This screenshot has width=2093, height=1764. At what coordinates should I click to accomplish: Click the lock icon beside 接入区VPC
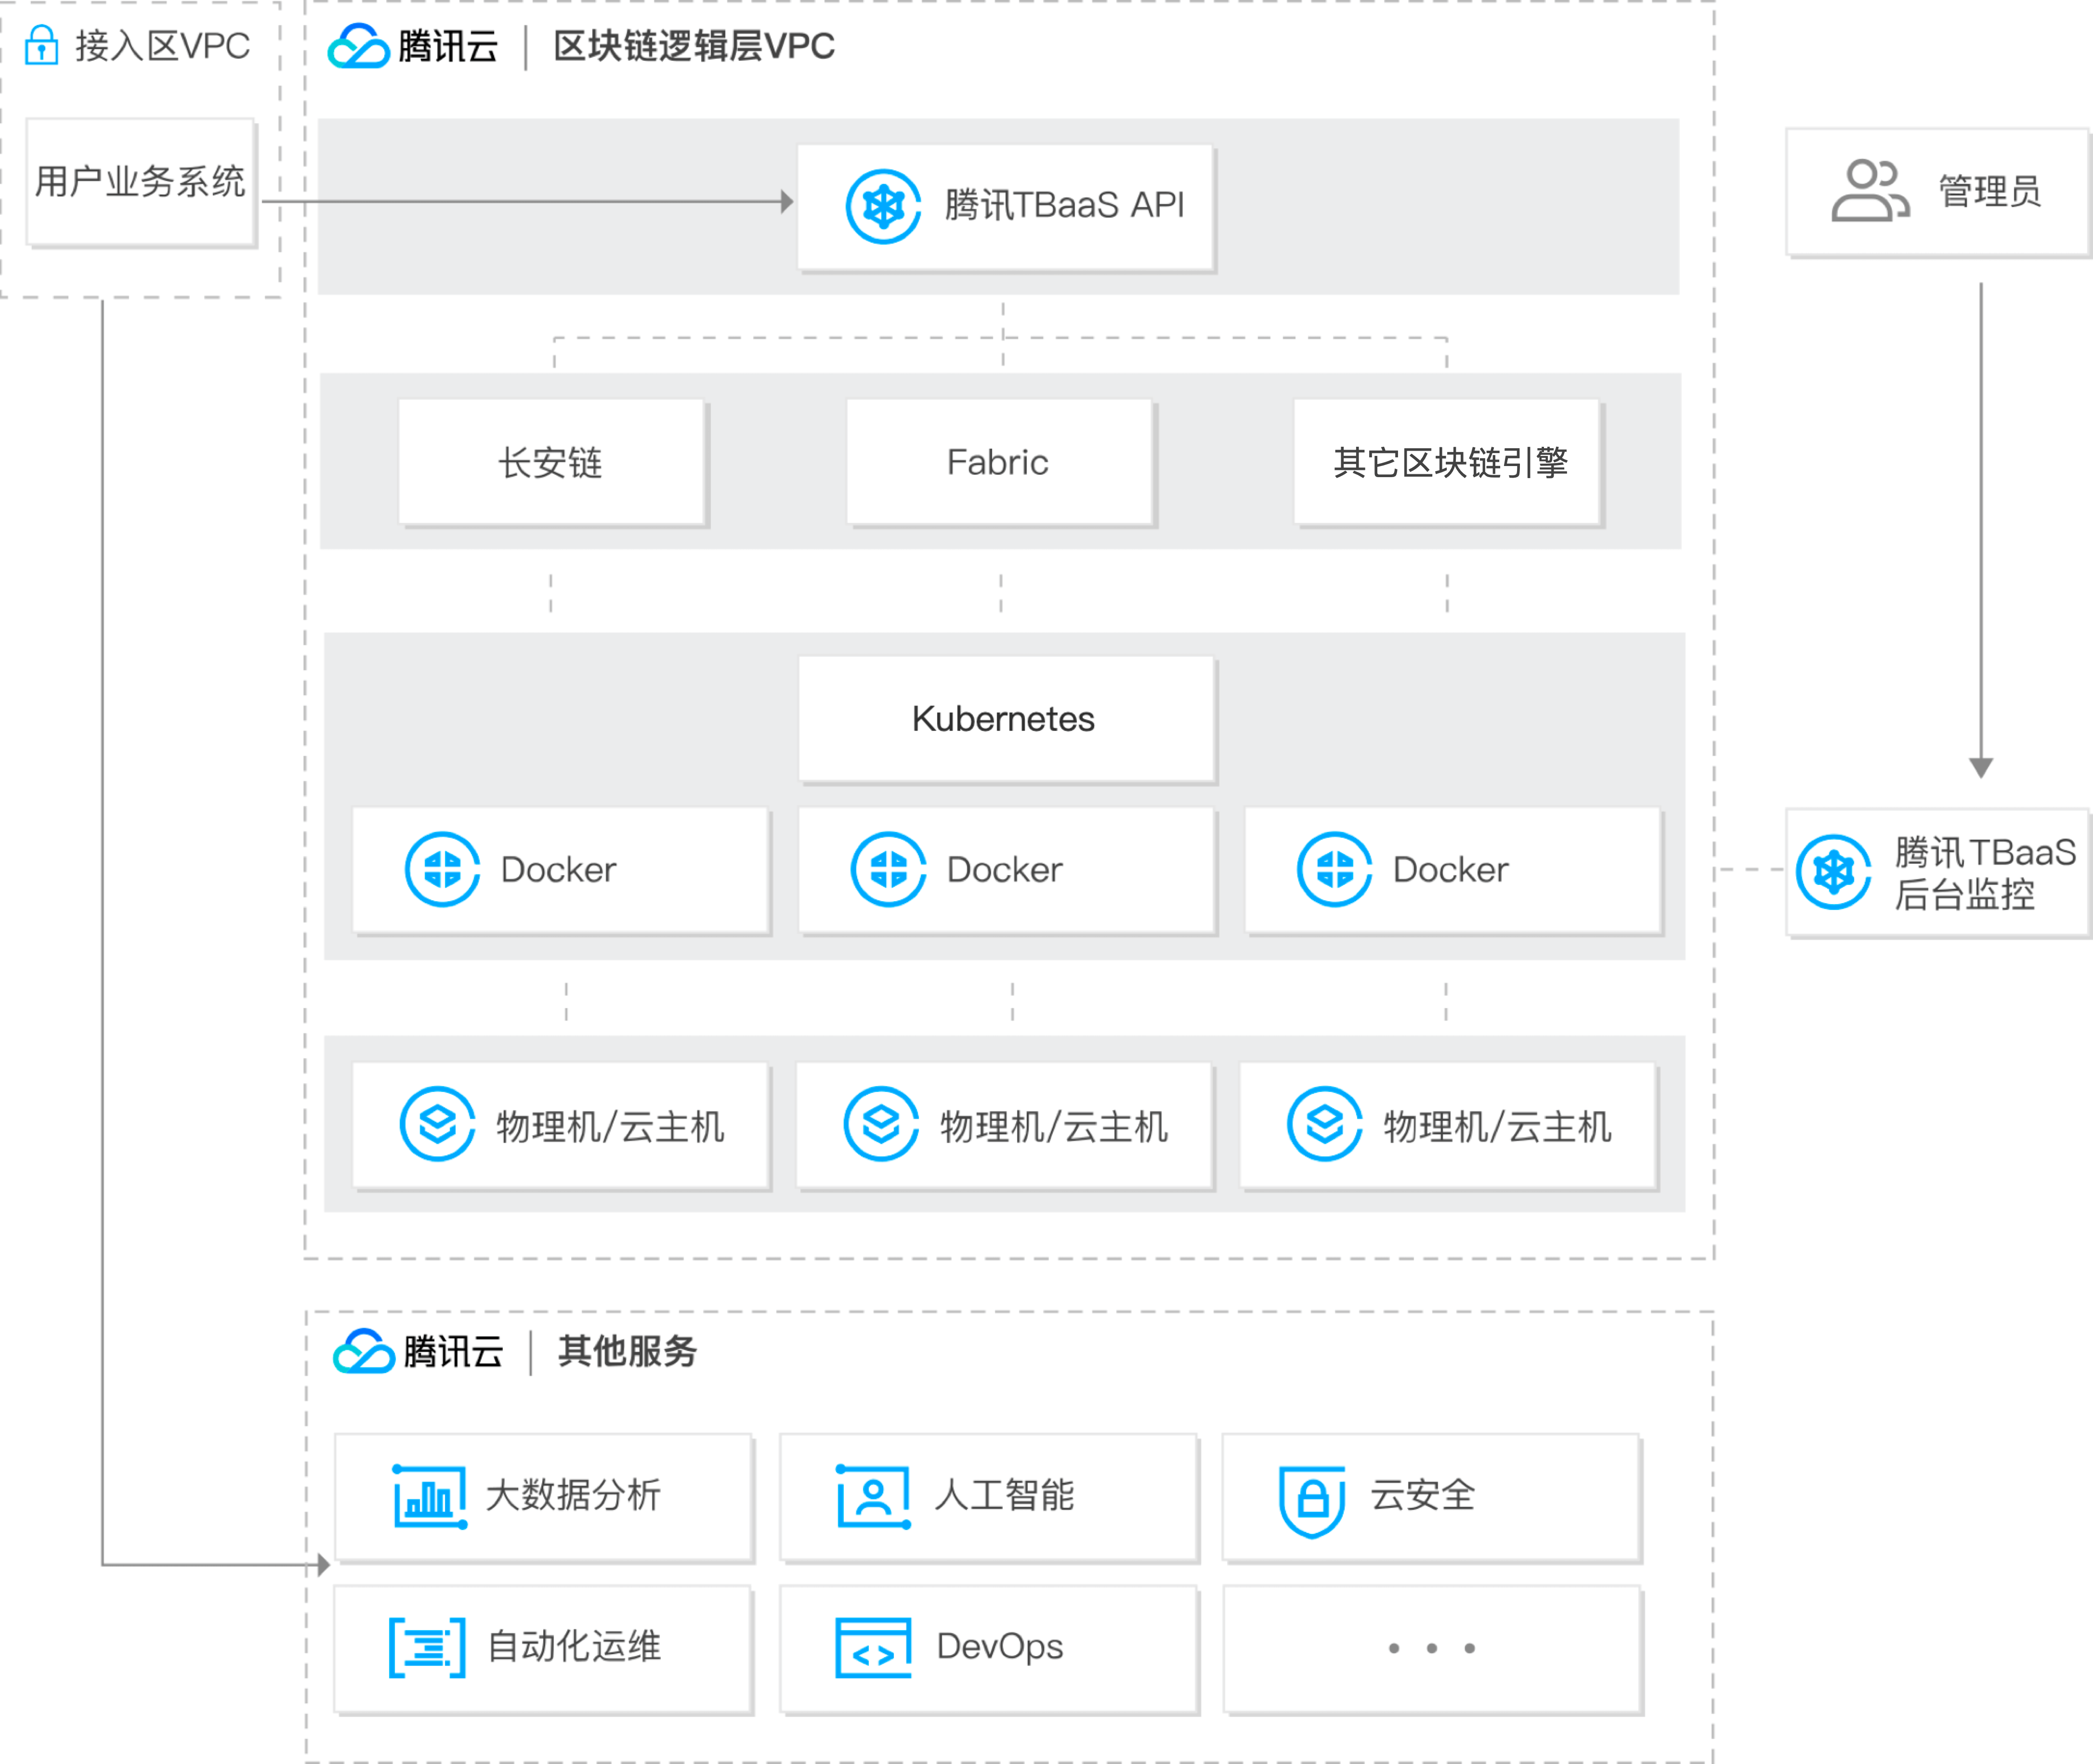[41, 45]
